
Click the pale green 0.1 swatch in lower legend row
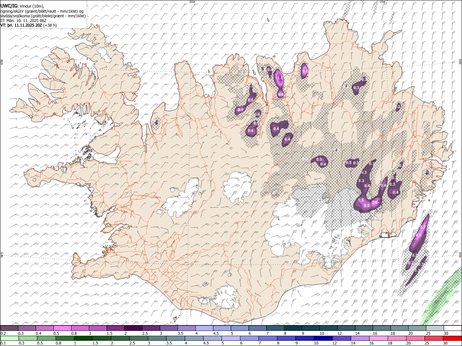coord(10,338)
